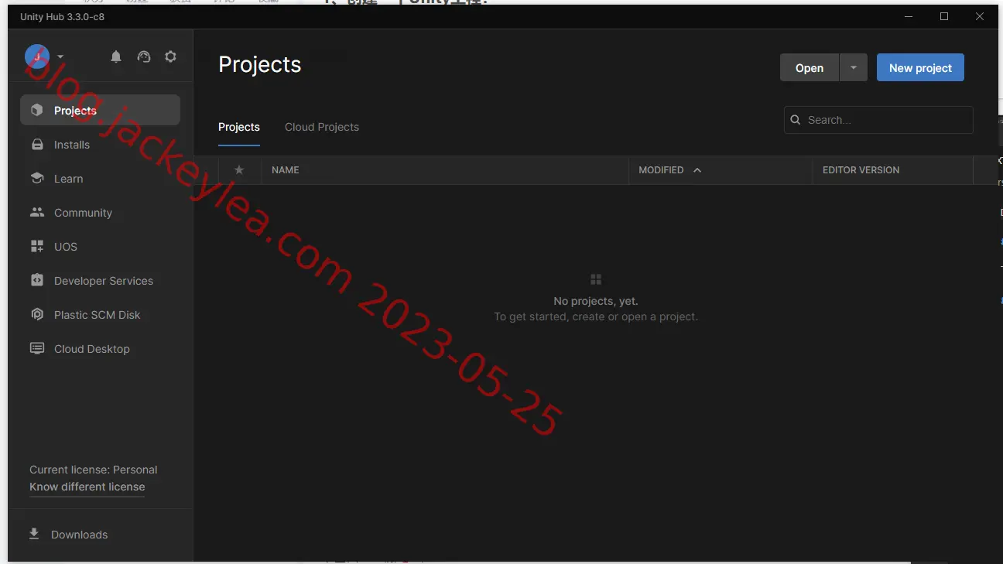The image size is (1003, 564).
Task: Click the New project button
Action: tap(920, 67)
